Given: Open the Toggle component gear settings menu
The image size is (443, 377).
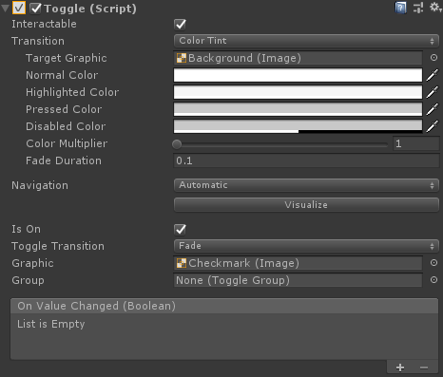Looking at the screenshot, I should coord(435,7).
